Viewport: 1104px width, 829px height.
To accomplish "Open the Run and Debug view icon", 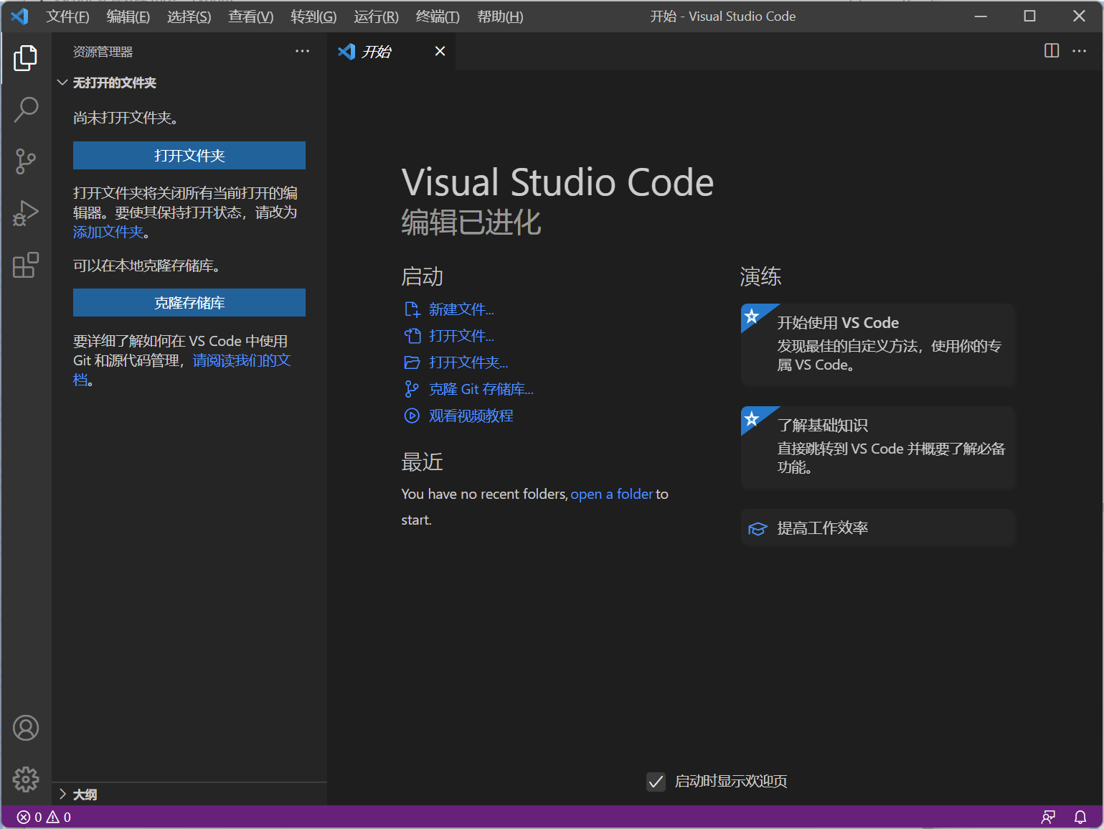I will (x=26, y=213).
